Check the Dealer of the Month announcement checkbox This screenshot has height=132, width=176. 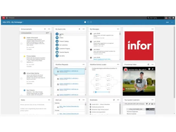pos(21,44)
